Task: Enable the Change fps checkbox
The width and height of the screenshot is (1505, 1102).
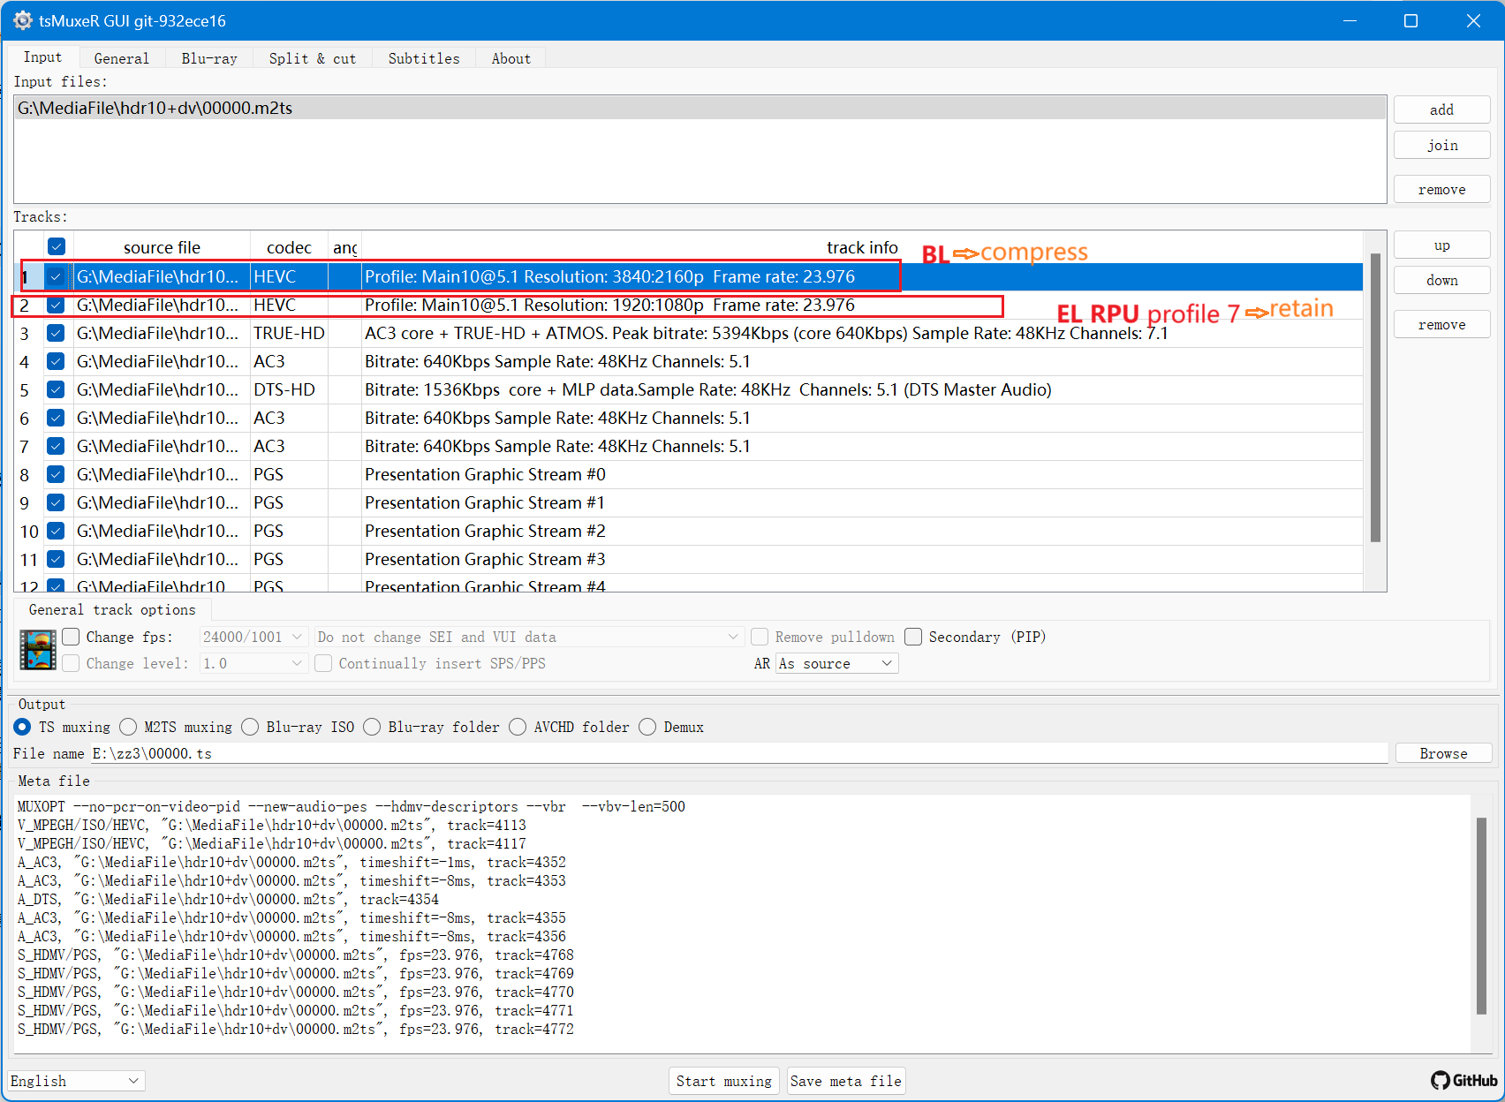Action: [71, 637]
